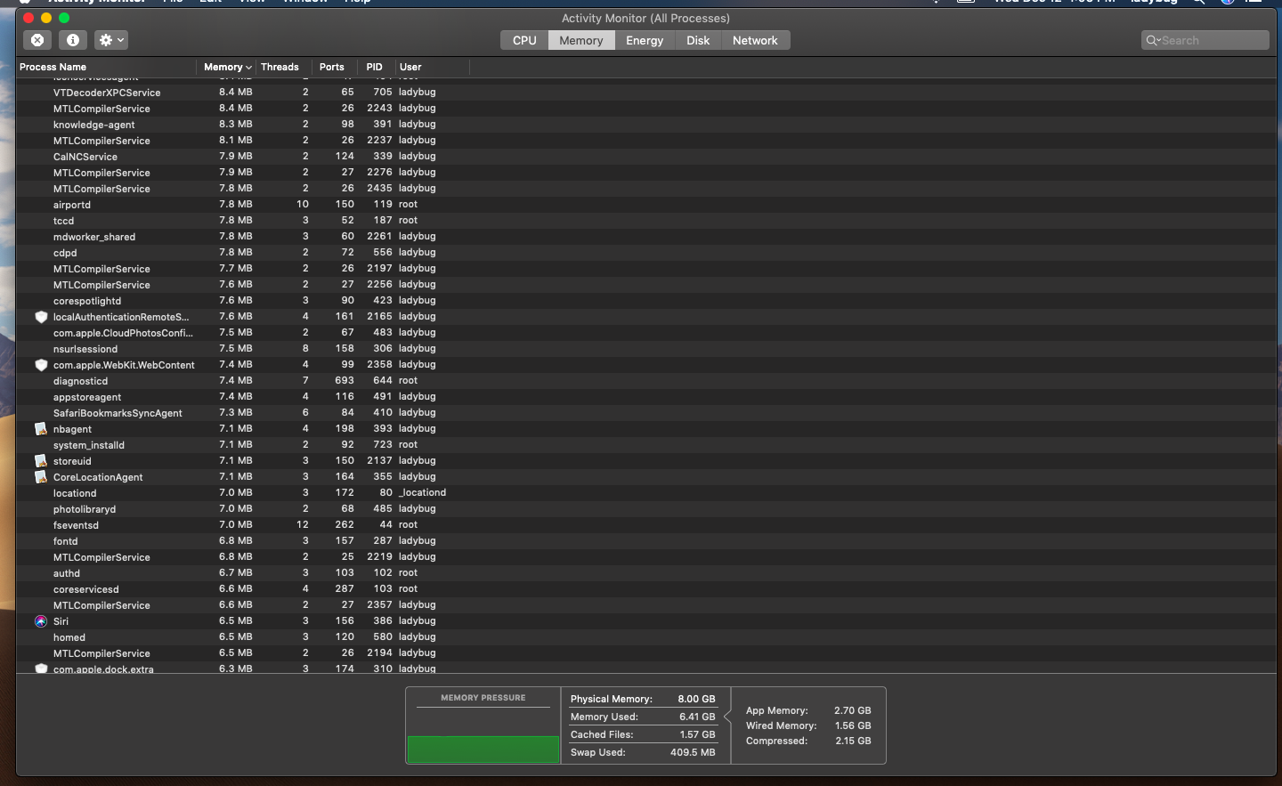Select the tccd process row
1282x786 pixels.
point(645,221)
